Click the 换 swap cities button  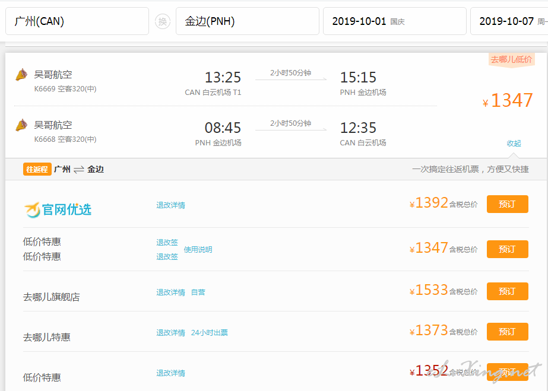163,21
